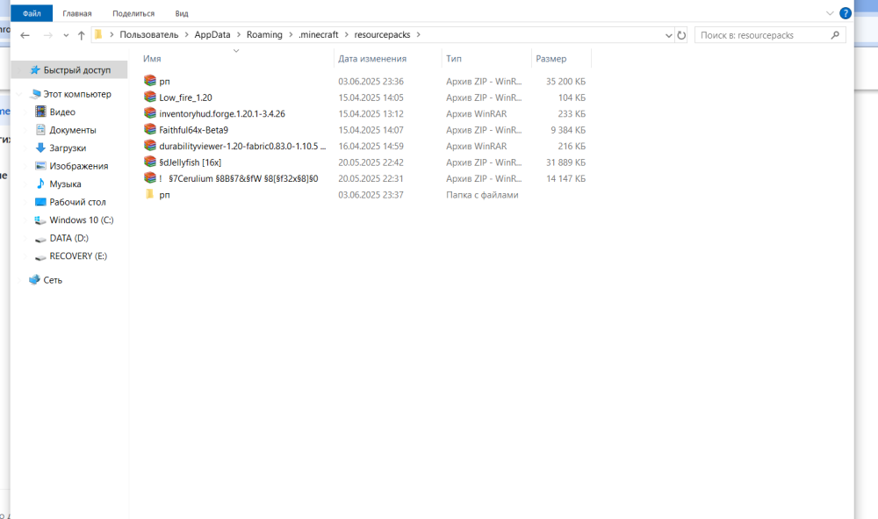Click the Быстрый доступ star icon

click(x=35, y=70)
